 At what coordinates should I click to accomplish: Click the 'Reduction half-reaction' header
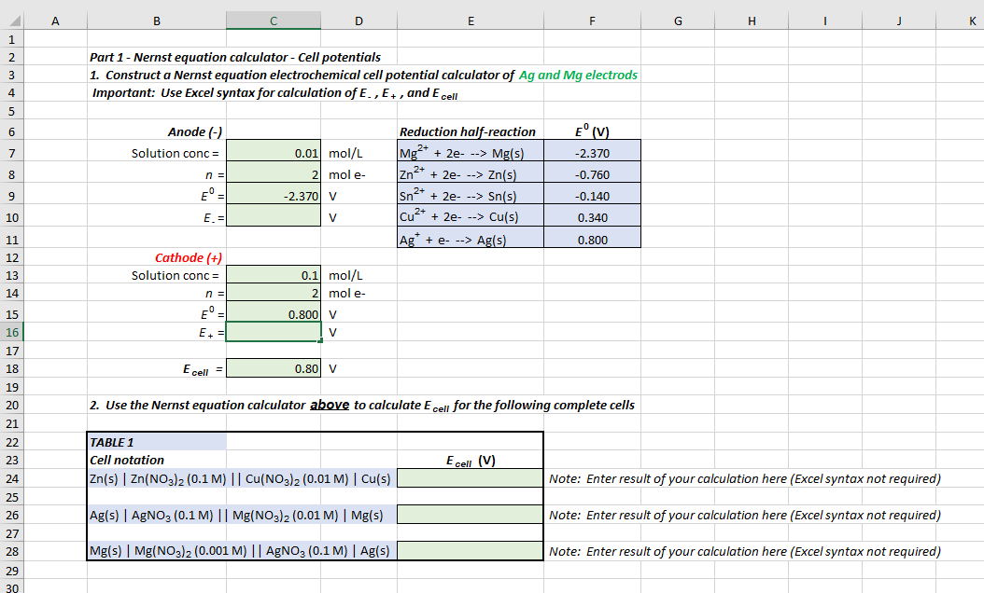click(468, 131)
